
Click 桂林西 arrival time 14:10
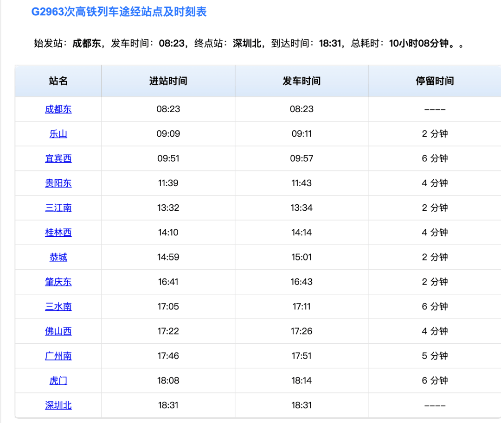168,233
